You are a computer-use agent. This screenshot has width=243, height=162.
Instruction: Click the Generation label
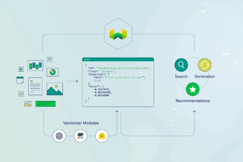[x=205, y=76]
